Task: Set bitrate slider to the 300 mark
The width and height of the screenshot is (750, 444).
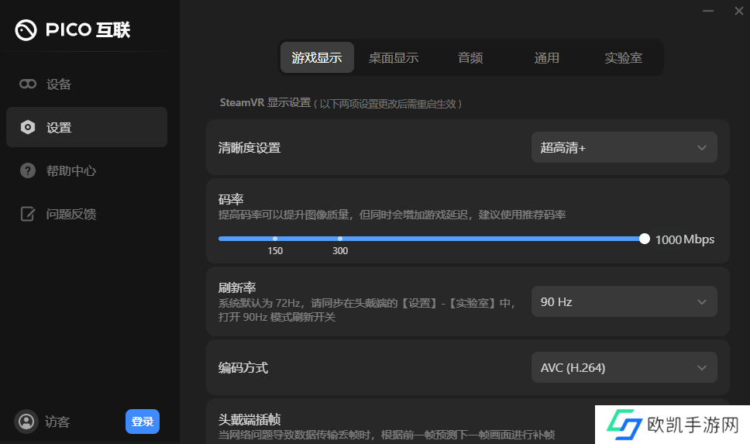Action: 340,239
